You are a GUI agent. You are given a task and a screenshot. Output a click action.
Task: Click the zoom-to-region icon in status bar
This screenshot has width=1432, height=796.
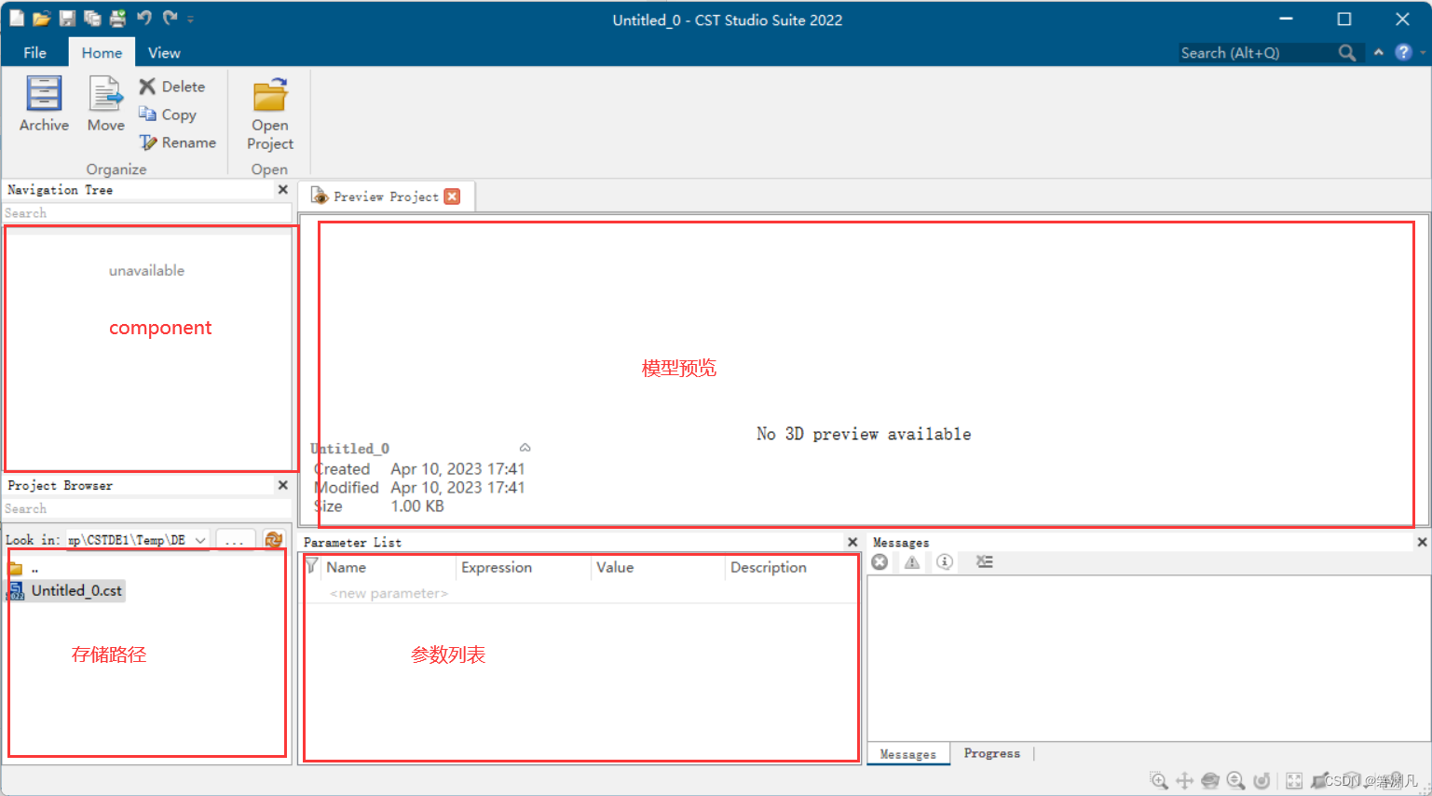click(1159, 780)
